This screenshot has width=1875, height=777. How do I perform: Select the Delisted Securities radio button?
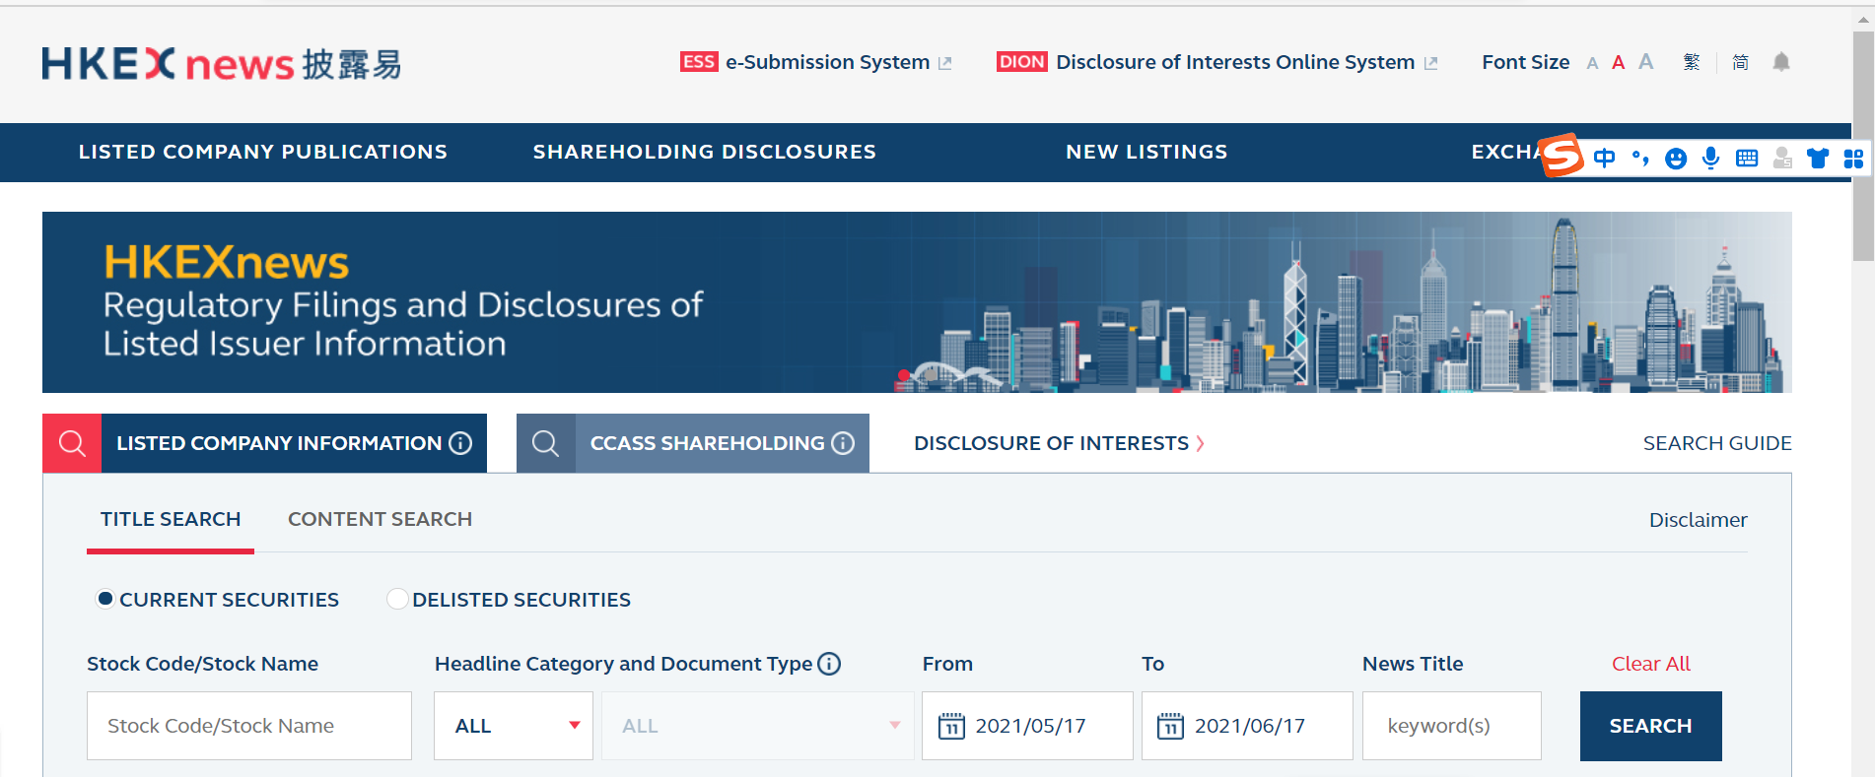point(397,599)
